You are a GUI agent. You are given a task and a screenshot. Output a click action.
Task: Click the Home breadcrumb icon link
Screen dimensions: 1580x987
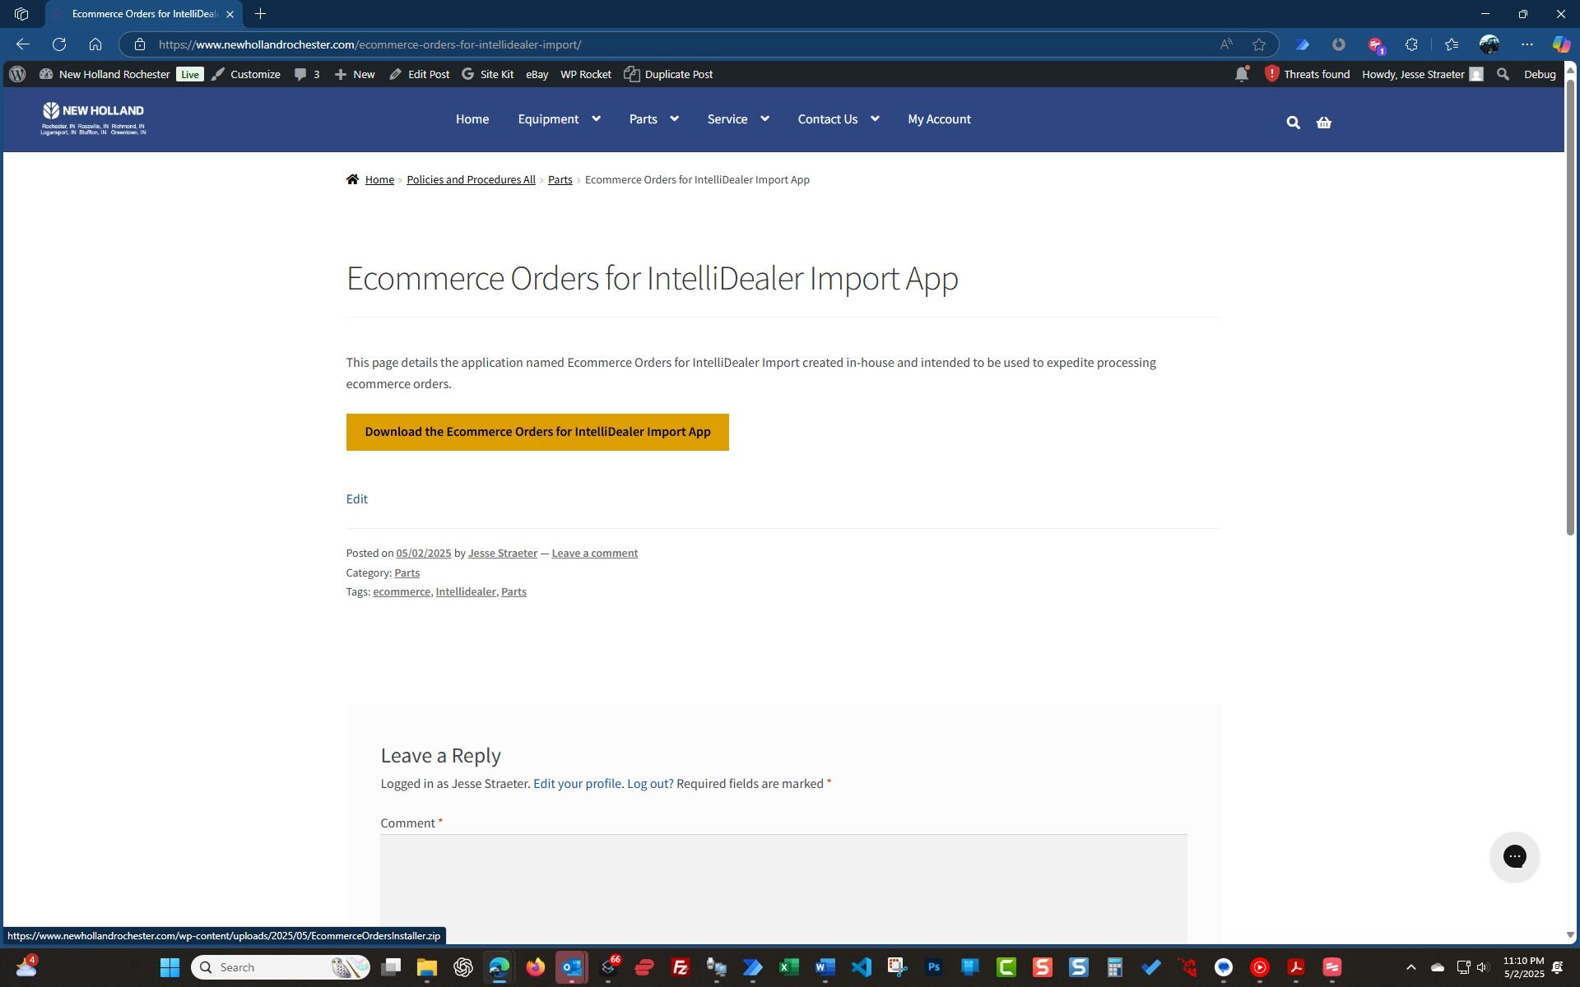pyautogui.click(x=353, y=179)
